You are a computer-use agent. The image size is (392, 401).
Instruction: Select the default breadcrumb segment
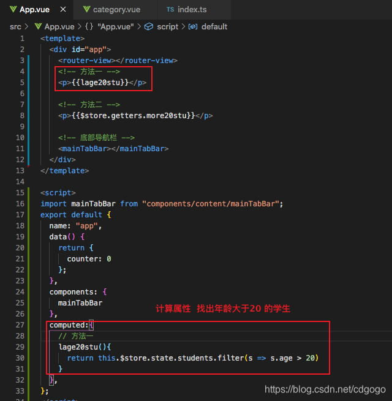tap(214, 26)
